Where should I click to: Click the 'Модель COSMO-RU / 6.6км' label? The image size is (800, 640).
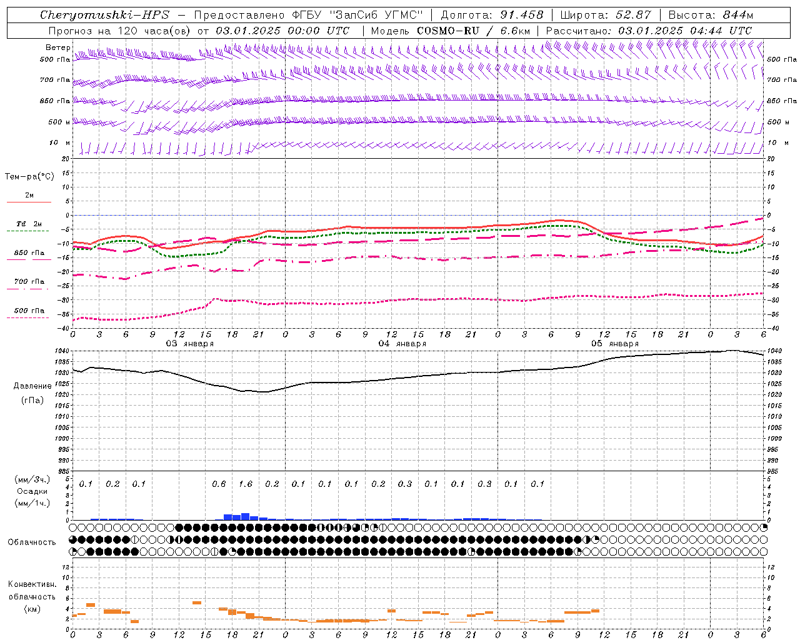(x=450, y=31)
